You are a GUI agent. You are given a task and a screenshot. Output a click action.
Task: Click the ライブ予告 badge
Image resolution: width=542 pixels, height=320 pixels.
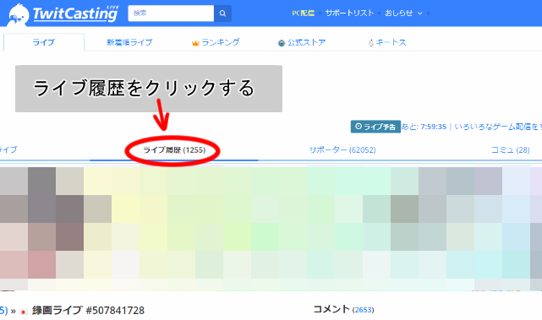(375, 127)
